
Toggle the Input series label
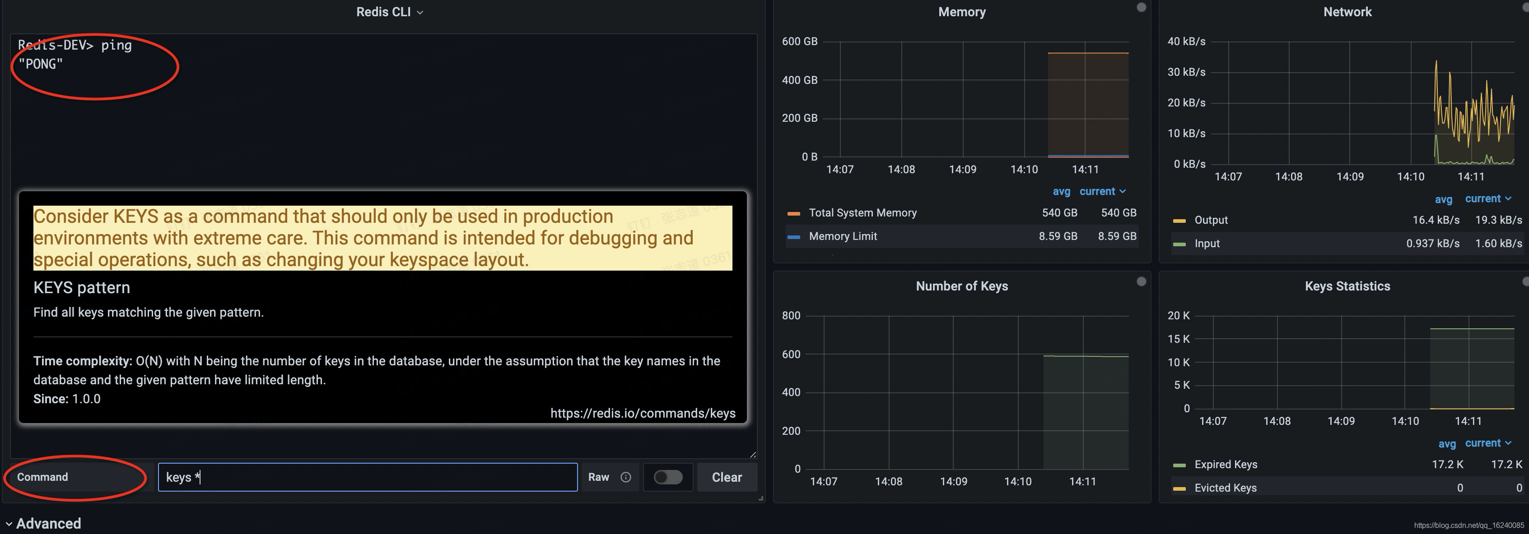point(1207,244)
